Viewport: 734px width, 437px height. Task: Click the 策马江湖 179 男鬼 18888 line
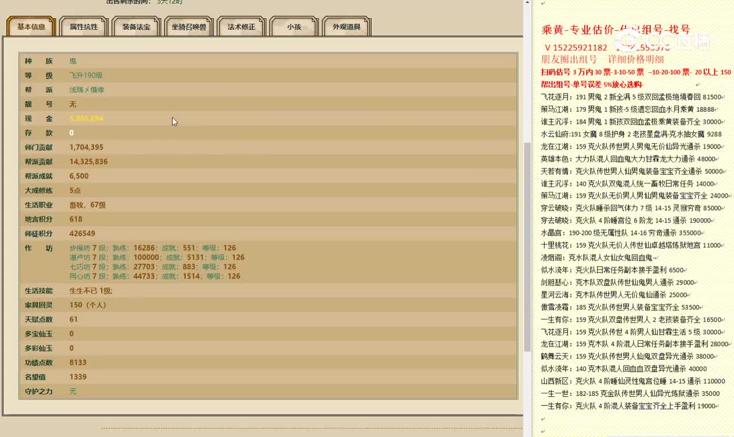click(x=629, y=110)
